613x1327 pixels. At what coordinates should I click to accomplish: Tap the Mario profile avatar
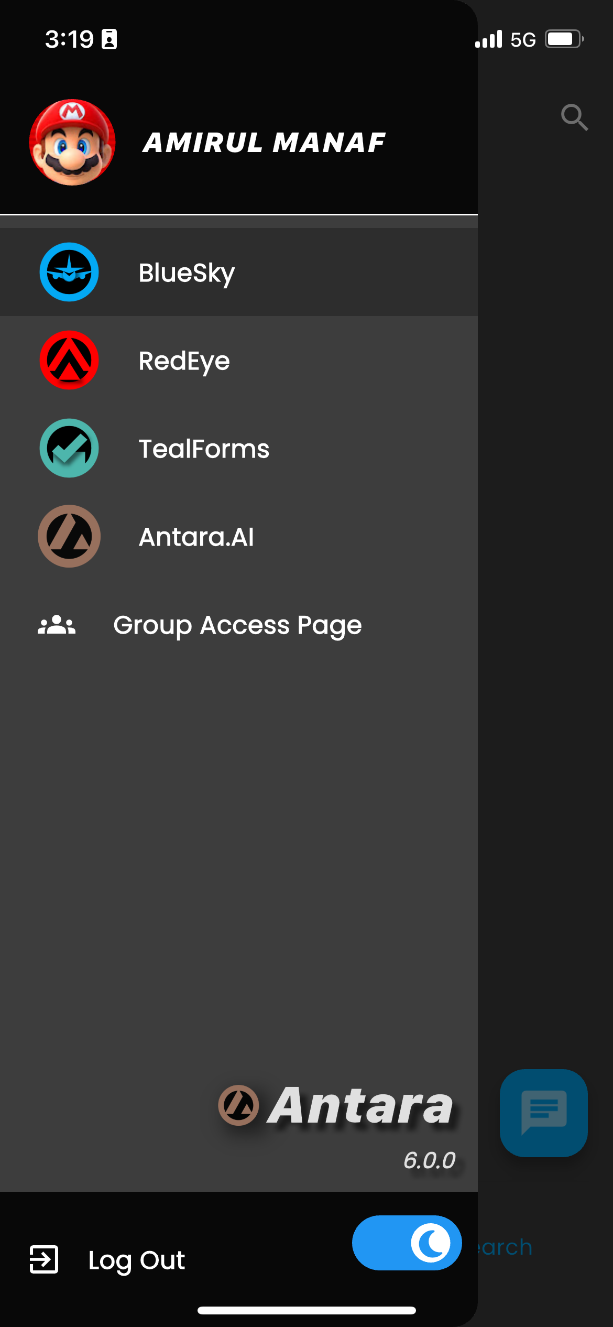(72, 143)
